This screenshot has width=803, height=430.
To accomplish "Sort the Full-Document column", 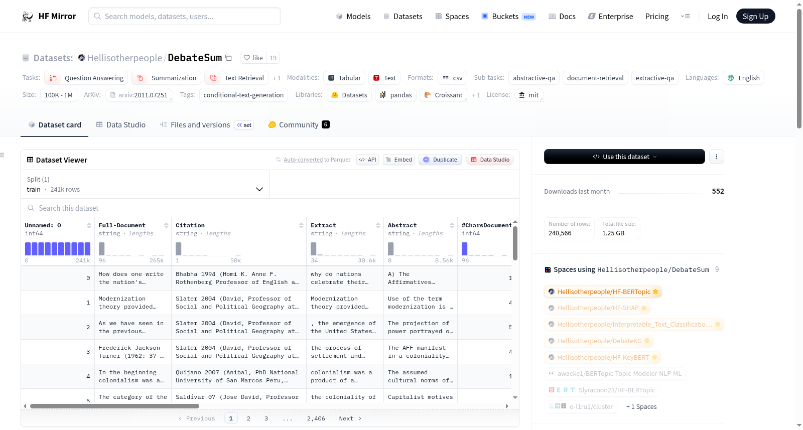I will coord(166,225).
